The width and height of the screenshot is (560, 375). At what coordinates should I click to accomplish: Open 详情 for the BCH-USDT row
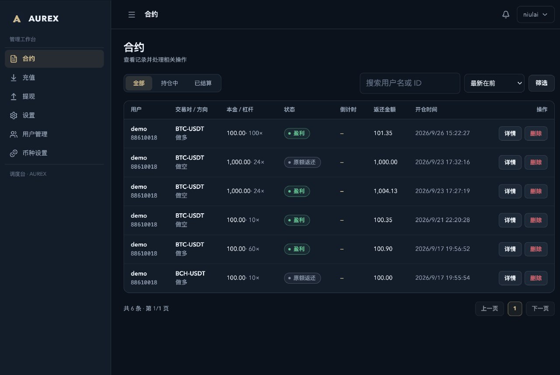(510, 278)
